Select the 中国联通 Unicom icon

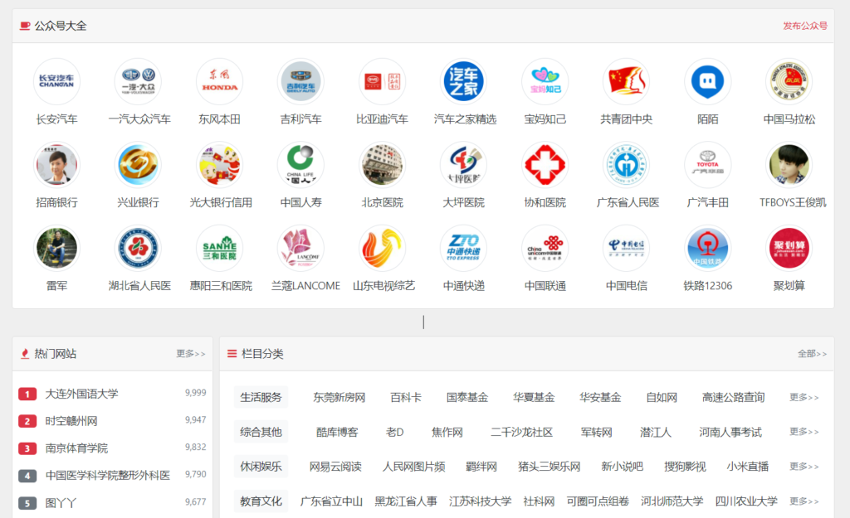545,247
